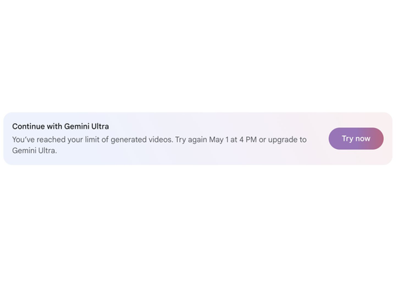Click the word limit in the message
The height and width of the screenshot is (286, 398).
pos(92,140)
